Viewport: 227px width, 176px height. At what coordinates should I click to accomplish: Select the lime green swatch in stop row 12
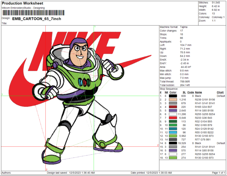coord(173,136)
